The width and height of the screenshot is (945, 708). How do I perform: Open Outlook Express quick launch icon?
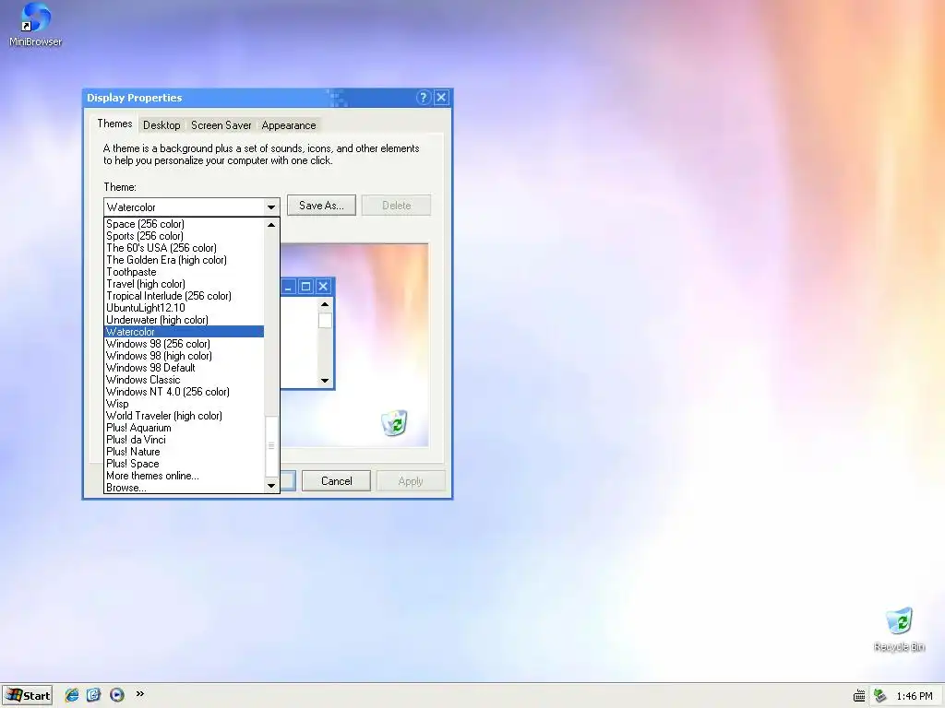[93, 695]
